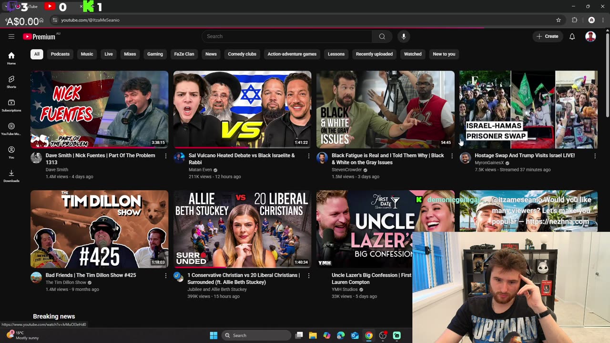Click the search magnifier button

[382, 36]
